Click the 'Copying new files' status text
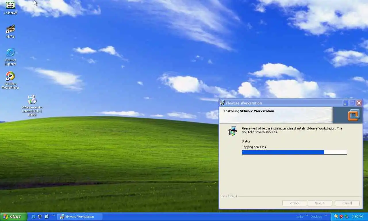 click(x=254, y=147)
